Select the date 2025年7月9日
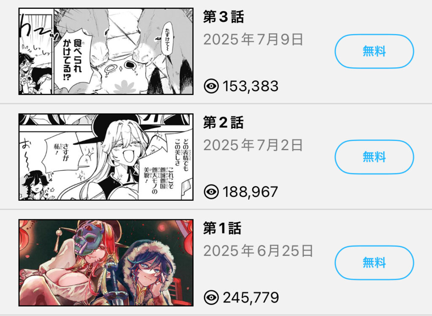 pyautogui.click(x=253, y=40)
